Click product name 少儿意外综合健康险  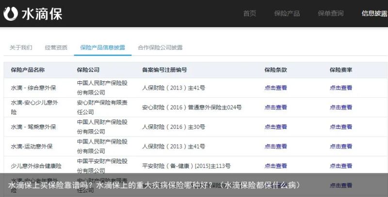pyautogui.click(x=36, y=166)
